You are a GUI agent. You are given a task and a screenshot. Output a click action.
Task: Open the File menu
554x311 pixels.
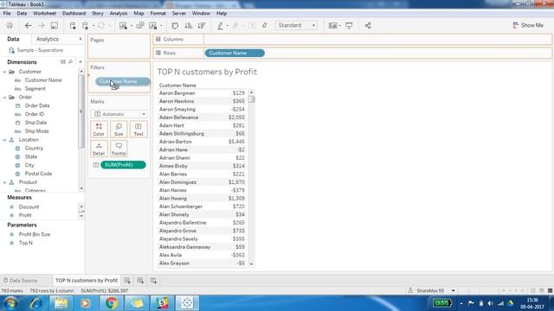(7, 14)
